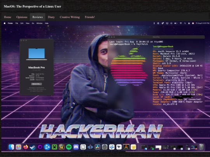Select the 'Locale: en_US.UTF-8' line

point(165,104)
